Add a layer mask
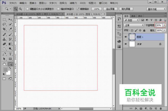168x111 pixels. coord(141,108)
